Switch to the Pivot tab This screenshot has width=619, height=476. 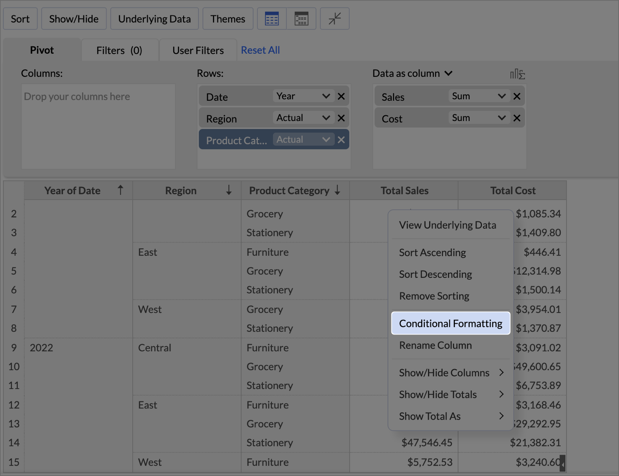point(42,50)
